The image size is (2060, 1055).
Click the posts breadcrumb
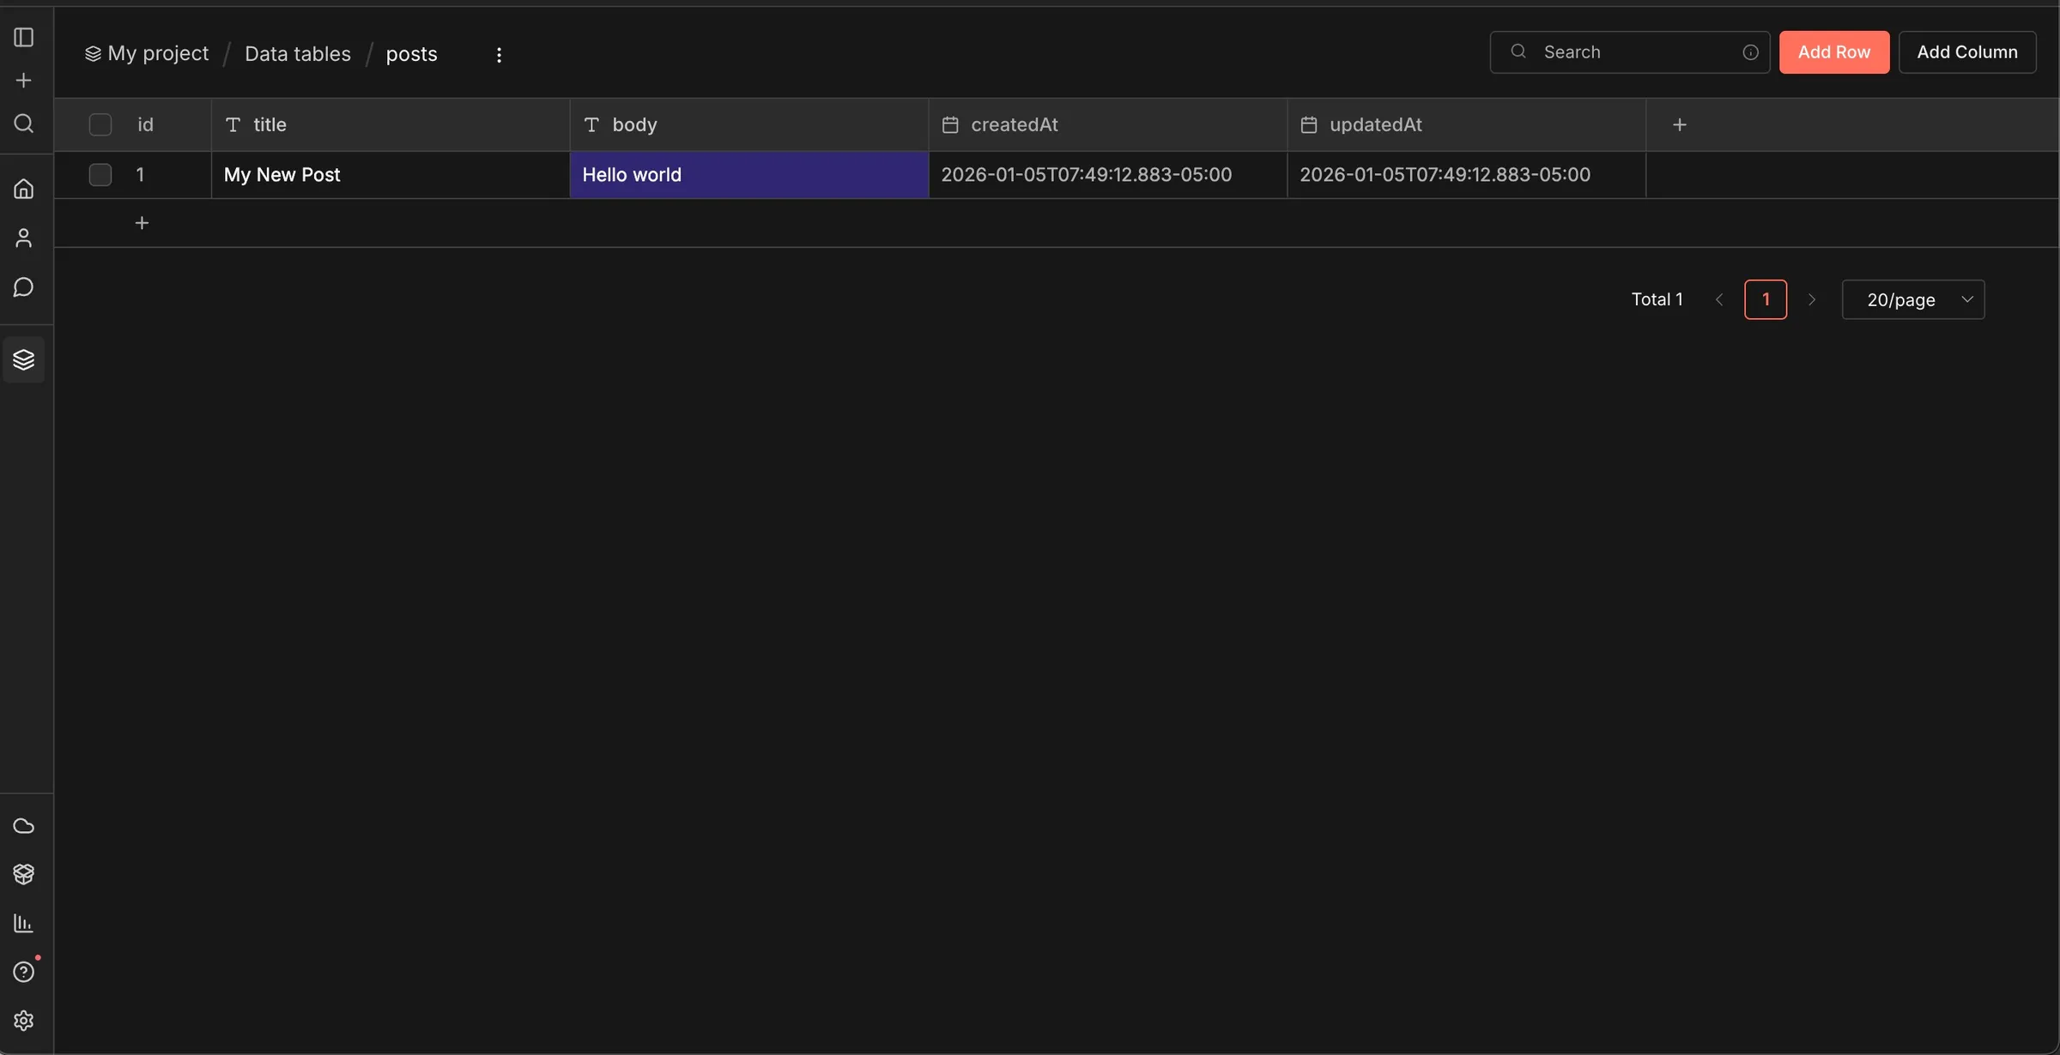click(x=411, y=53)
